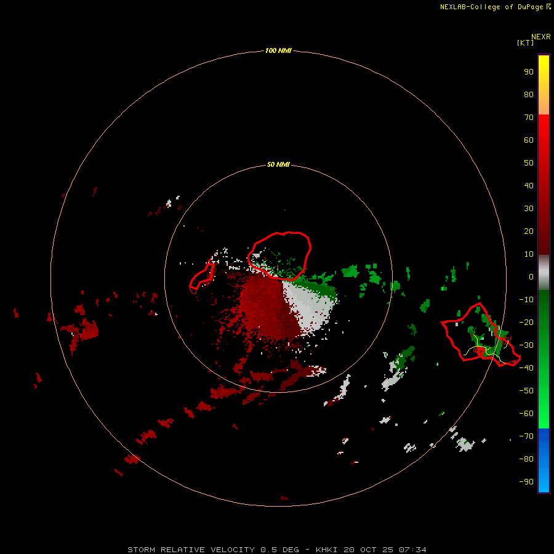Click the 50 NMI range ring label
Image resolution: width=554 pixels, height=554 pixels.
278,164
